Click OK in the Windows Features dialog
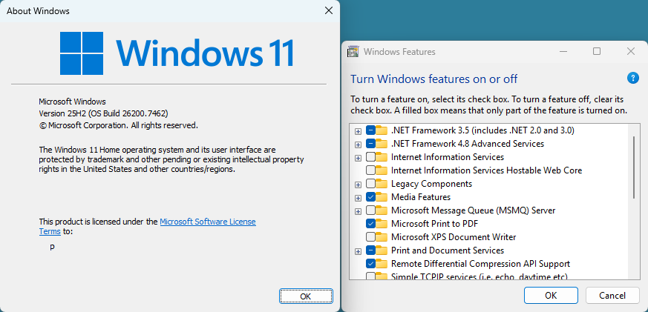648x312 pixels. pyautogui.click(x=551, y=295)
